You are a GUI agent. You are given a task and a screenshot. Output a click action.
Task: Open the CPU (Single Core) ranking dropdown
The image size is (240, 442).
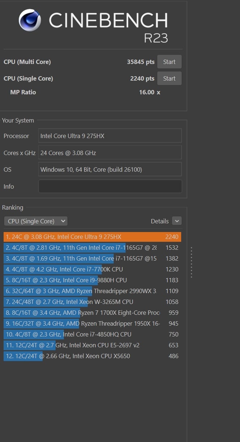click(x=36, y=221)
